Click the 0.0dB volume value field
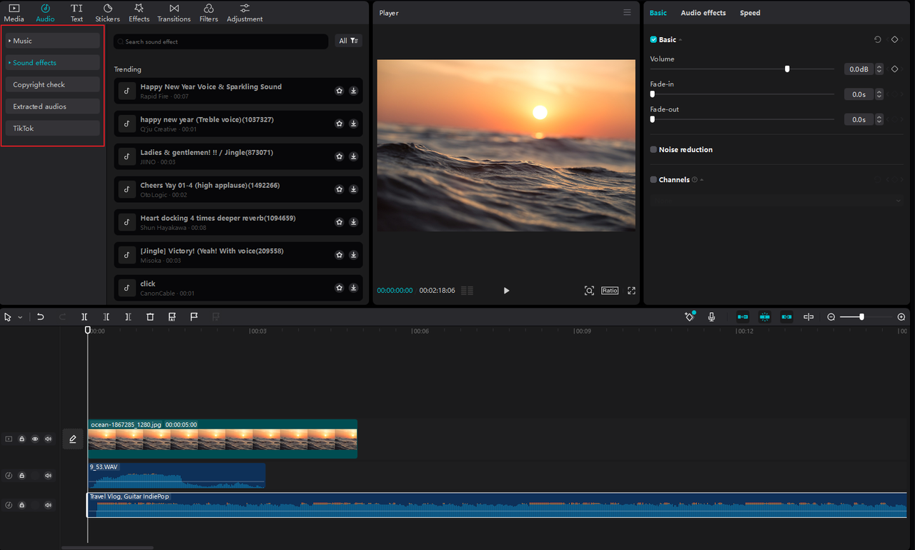Viewport: 915px width, 550px height. click(x=859, y=69)
